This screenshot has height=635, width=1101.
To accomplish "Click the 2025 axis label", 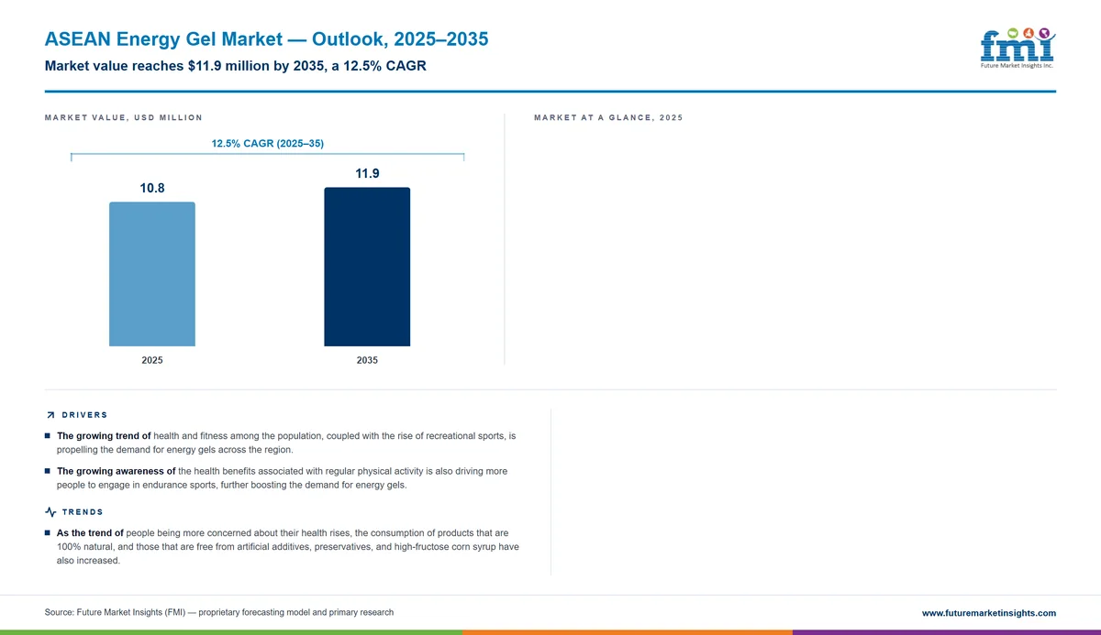I will point(152,360).
